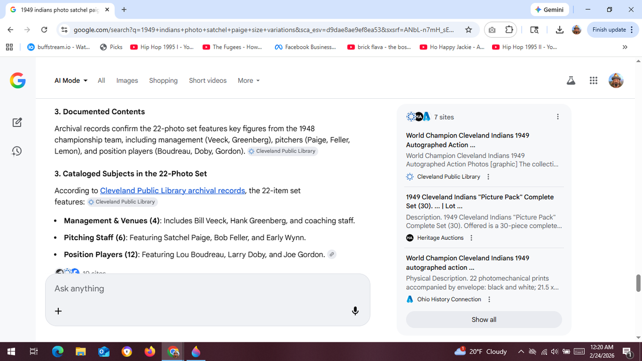Open the Google apps grid

point(594,80)
